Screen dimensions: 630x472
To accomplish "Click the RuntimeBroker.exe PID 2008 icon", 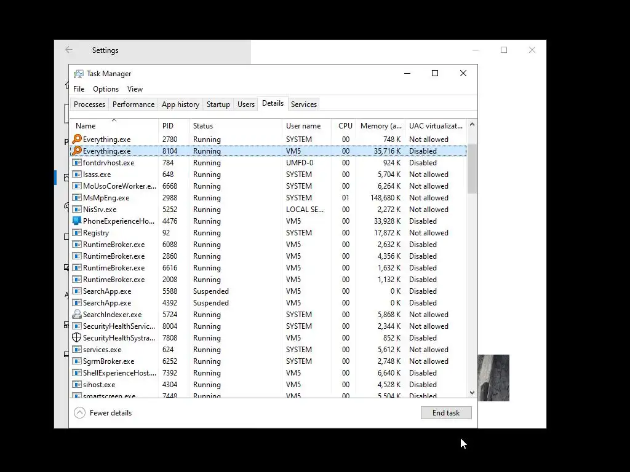I will click(77, 279).
